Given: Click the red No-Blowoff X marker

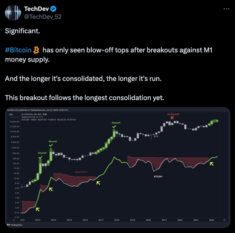Looking at the screenshot, I should pyautogui.click(x=172, y=118).
